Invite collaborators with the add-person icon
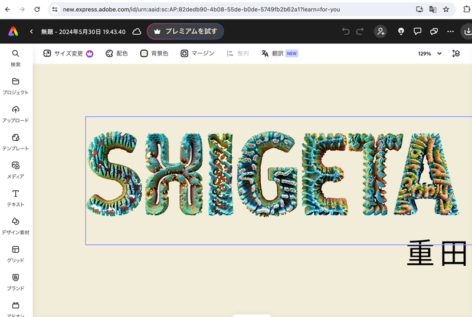The height and width of the screenshot is (317, 472). point(381,31)
